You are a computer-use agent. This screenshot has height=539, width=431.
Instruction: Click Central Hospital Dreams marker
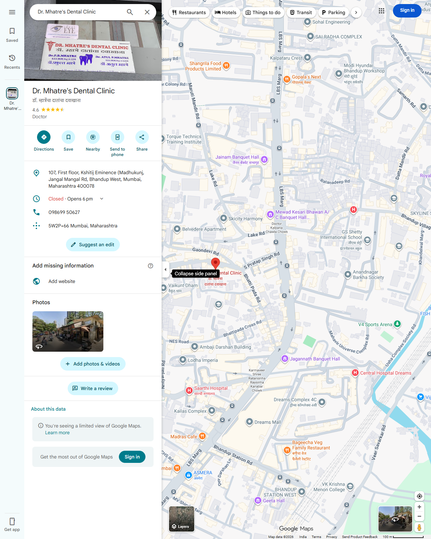click(355, 373)
